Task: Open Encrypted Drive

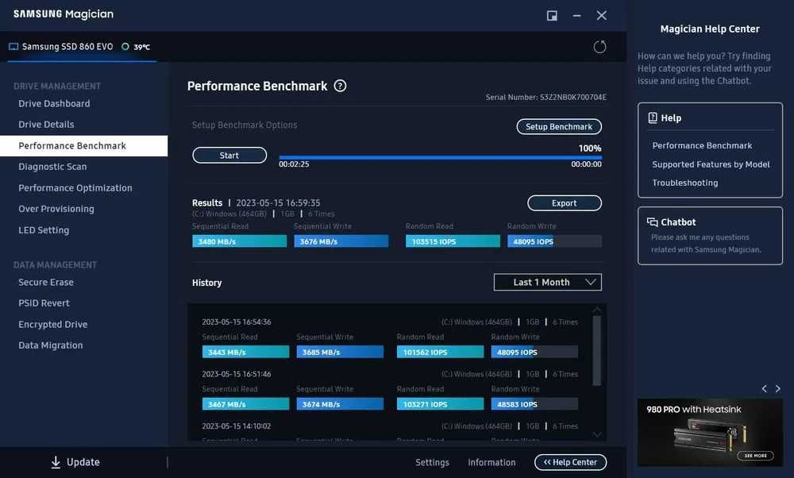Action: [53, 324]
